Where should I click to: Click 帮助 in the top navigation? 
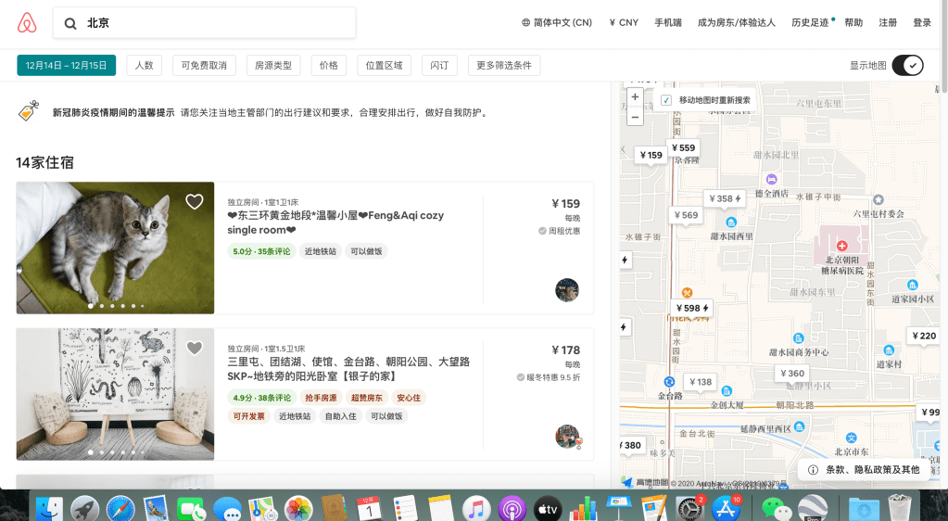click(x=853, y=23)
